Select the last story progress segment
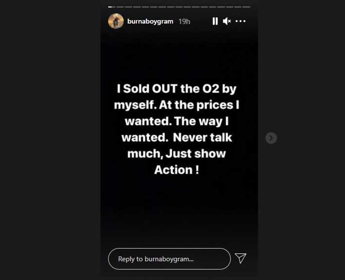Image resolution: width=345 pixels, height=280 pixels. pyautogui.click(x=246, y=6)
